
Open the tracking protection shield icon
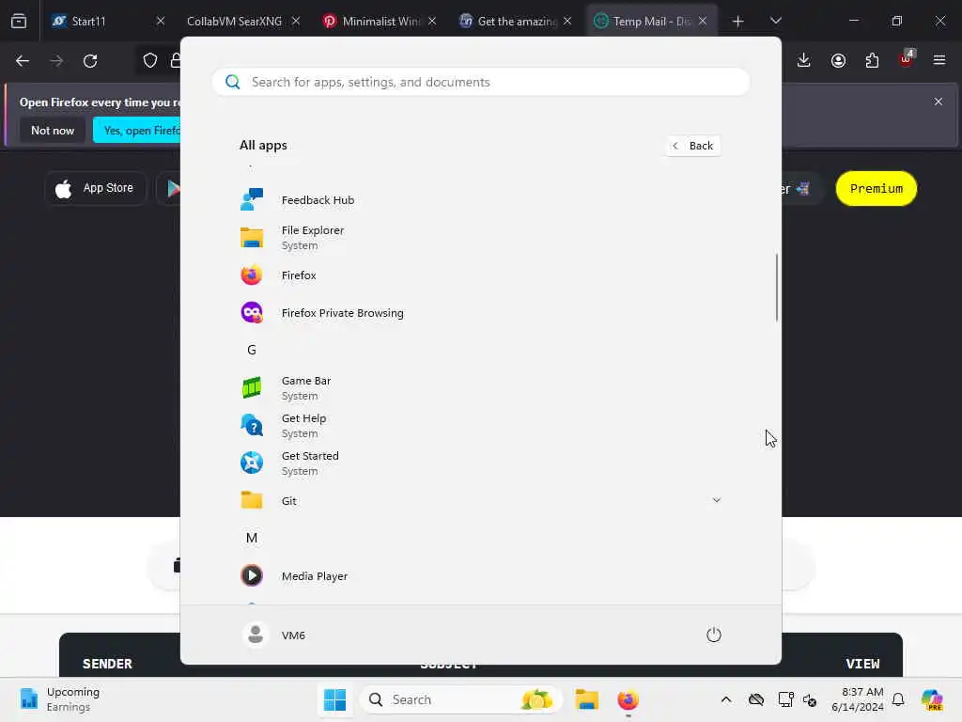[150, 61]
